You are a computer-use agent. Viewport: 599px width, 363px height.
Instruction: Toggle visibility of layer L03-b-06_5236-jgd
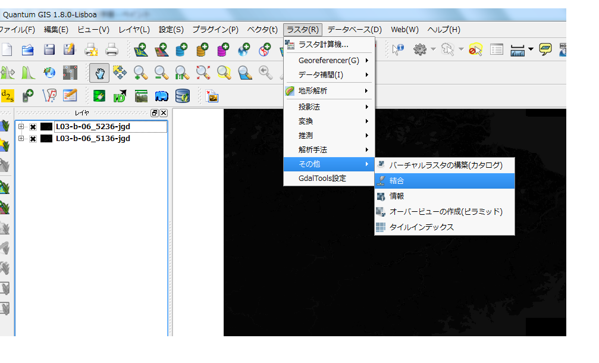pos(33,127)
